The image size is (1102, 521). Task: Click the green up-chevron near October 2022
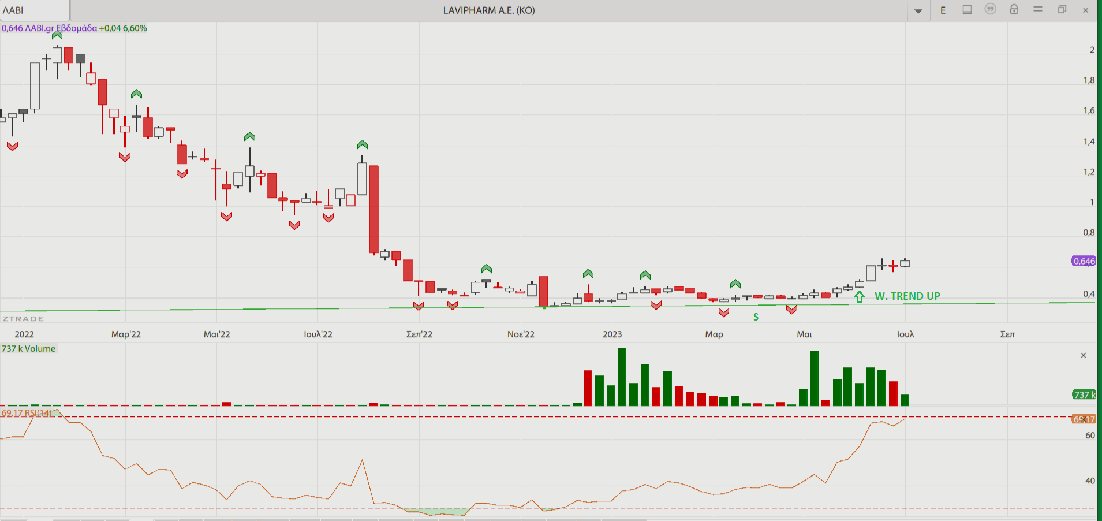486,269
